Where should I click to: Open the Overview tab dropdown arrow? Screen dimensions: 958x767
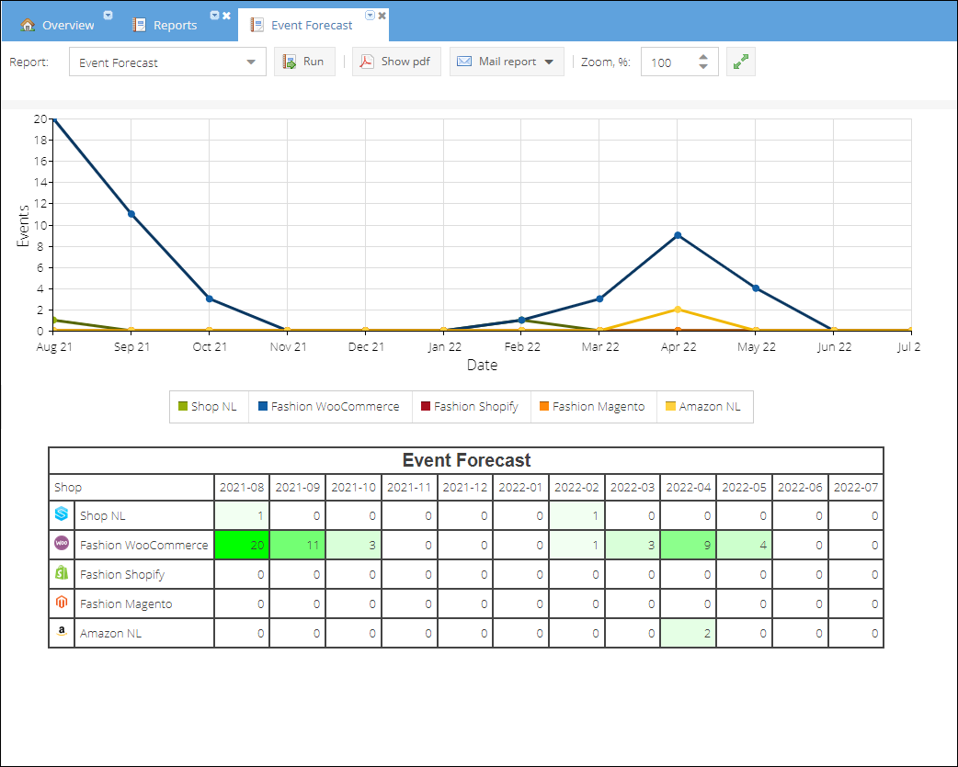tap(108, 16)
